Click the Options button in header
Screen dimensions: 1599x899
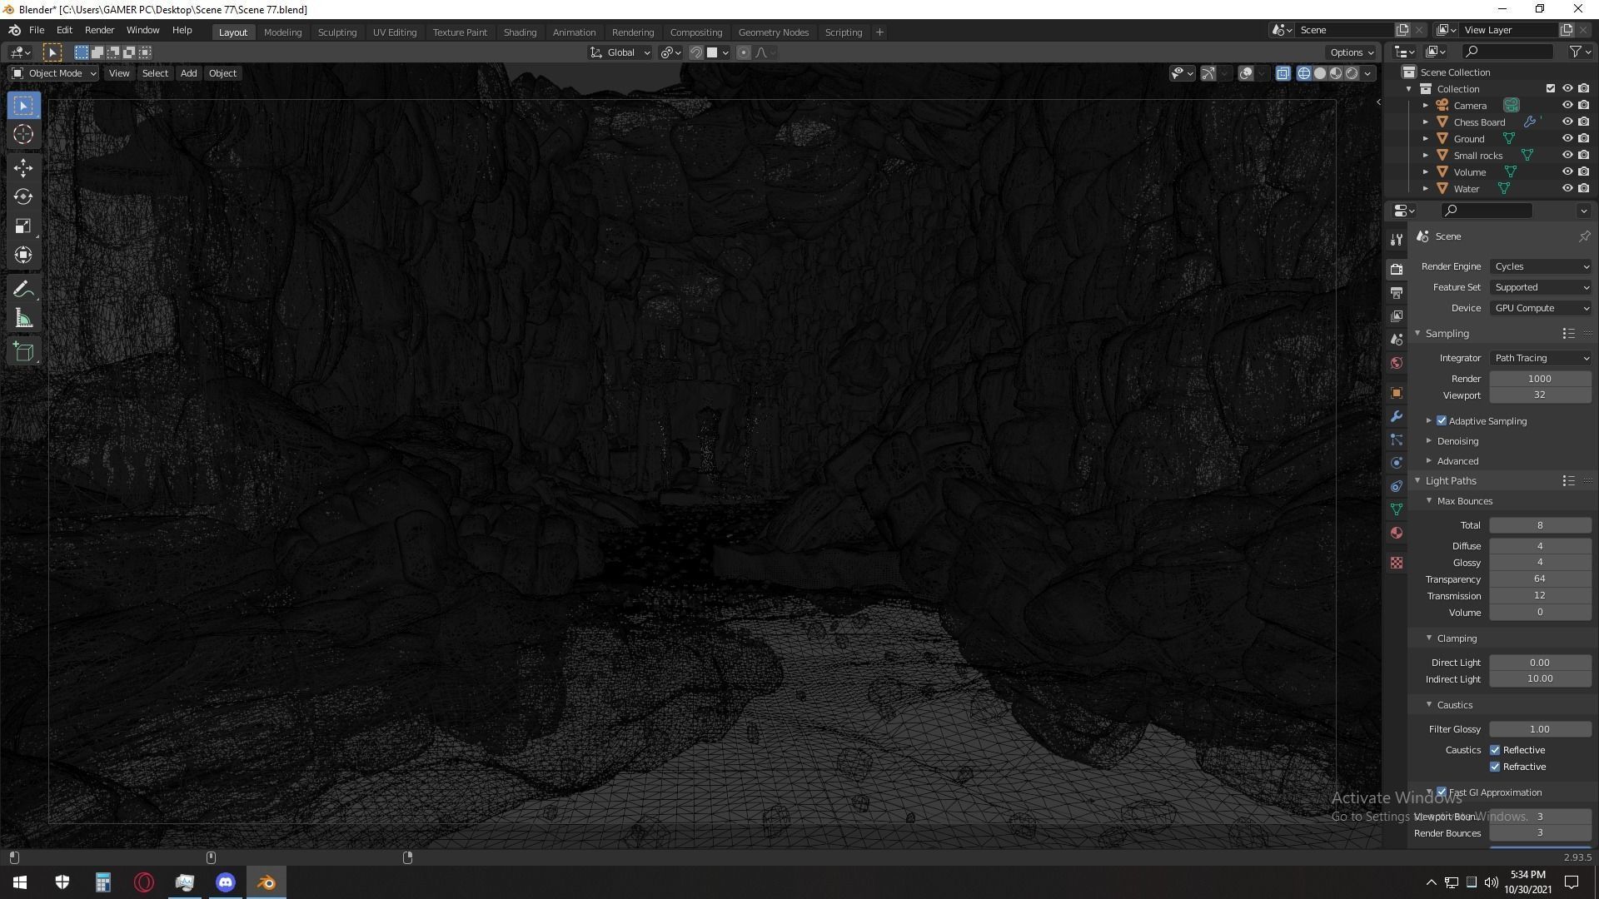pyautogui.click(x=1351, y=52)
